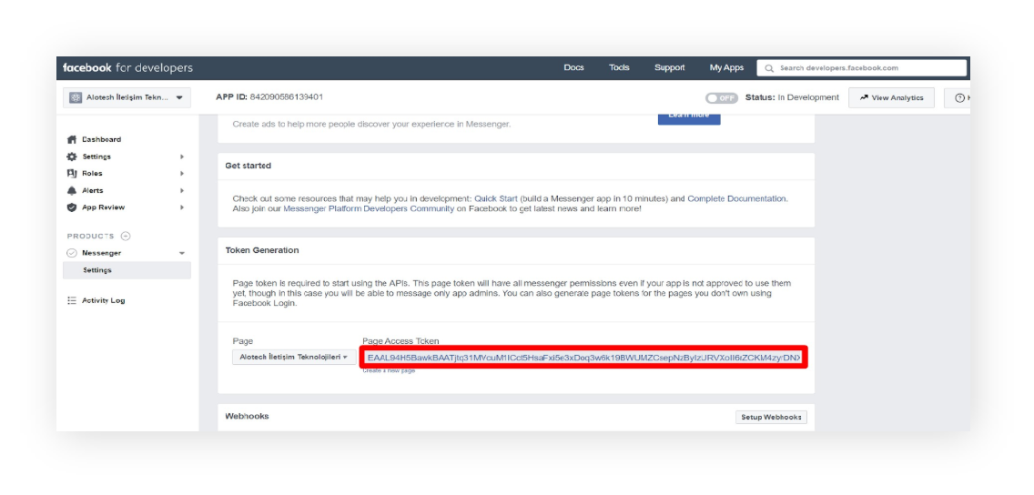Click the Token Generation heading

[262, 250]
